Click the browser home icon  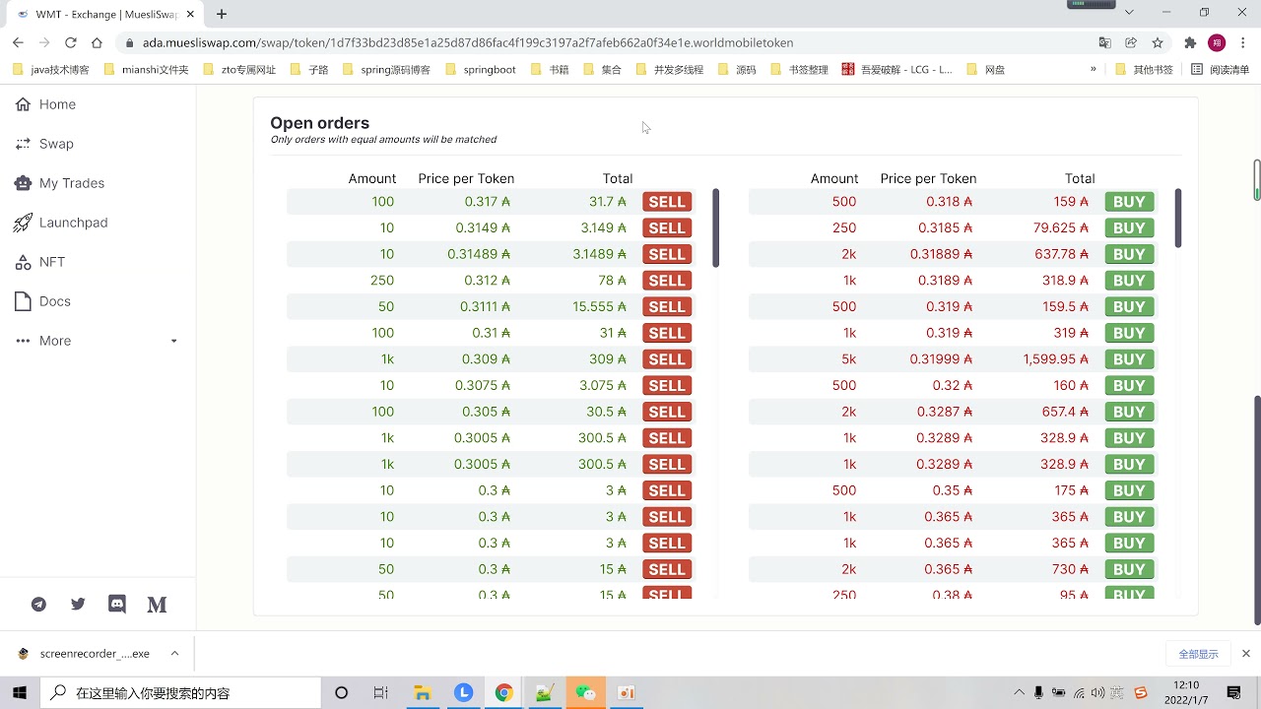[x=97, y=42]
